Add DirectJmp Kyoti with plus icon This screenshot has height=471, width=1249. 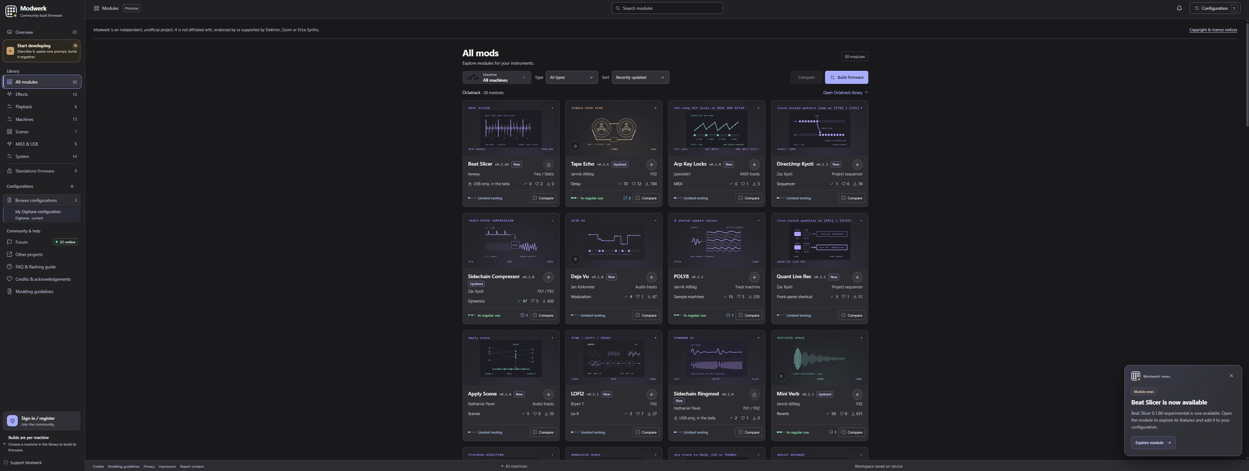857,164
